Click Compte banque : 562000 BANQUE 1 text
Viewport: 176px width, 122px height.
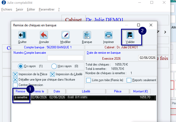(48, 47)
